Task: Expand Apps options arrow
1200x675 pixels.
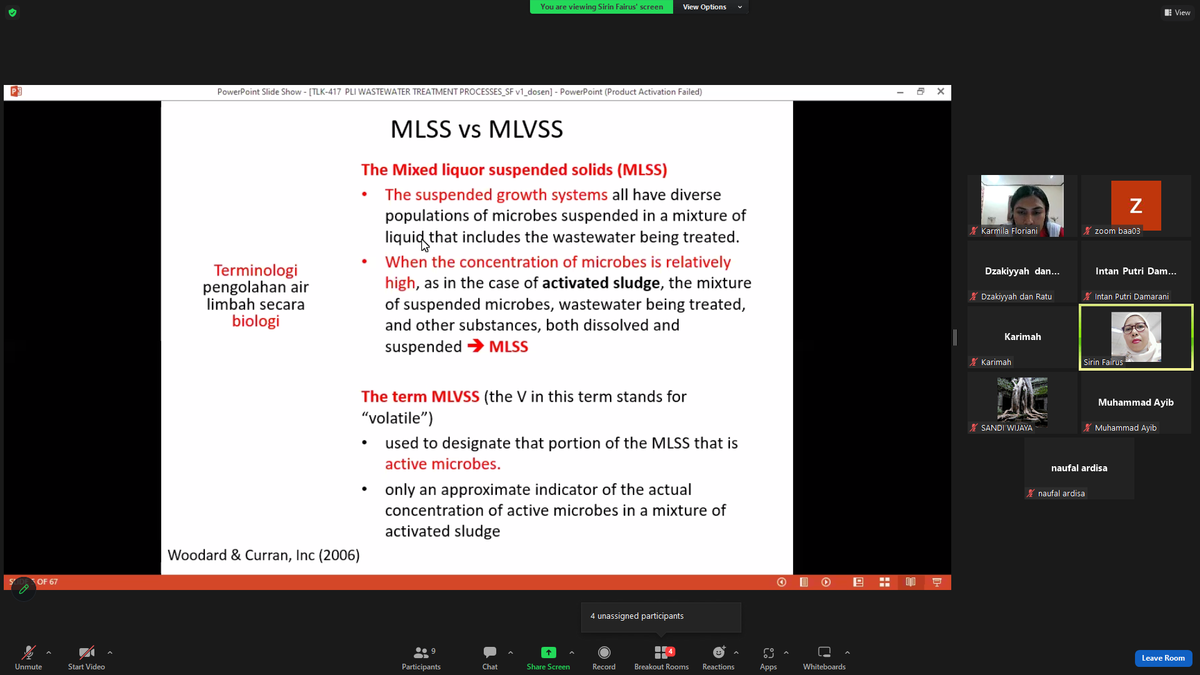Action: tap(786, 652)
